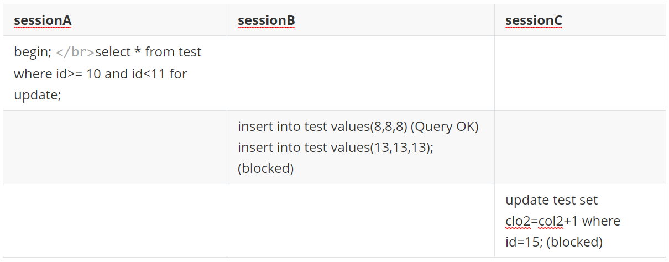Click the underlined "col2" word

(550, 221)
